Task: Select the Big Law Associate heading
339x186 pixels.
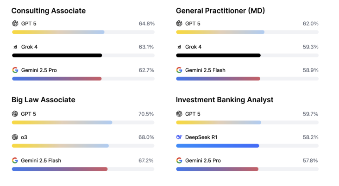Action: click(43, 99)
